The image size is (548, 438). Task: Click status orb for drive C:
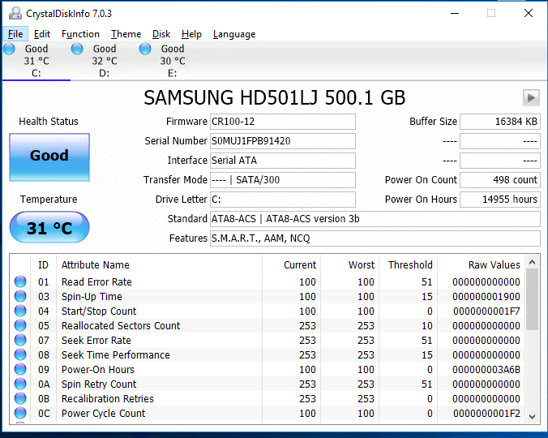coord(10,49)
